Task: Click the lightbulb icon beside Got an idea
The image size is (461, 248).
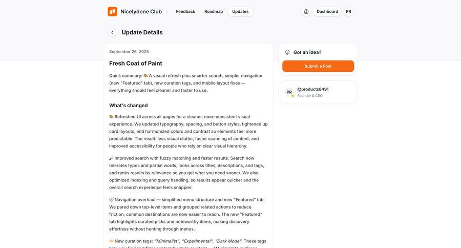Action: pos(287,52)
